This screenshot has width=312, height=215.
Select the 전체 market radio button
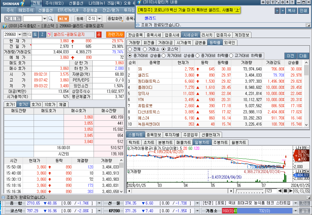130,49
